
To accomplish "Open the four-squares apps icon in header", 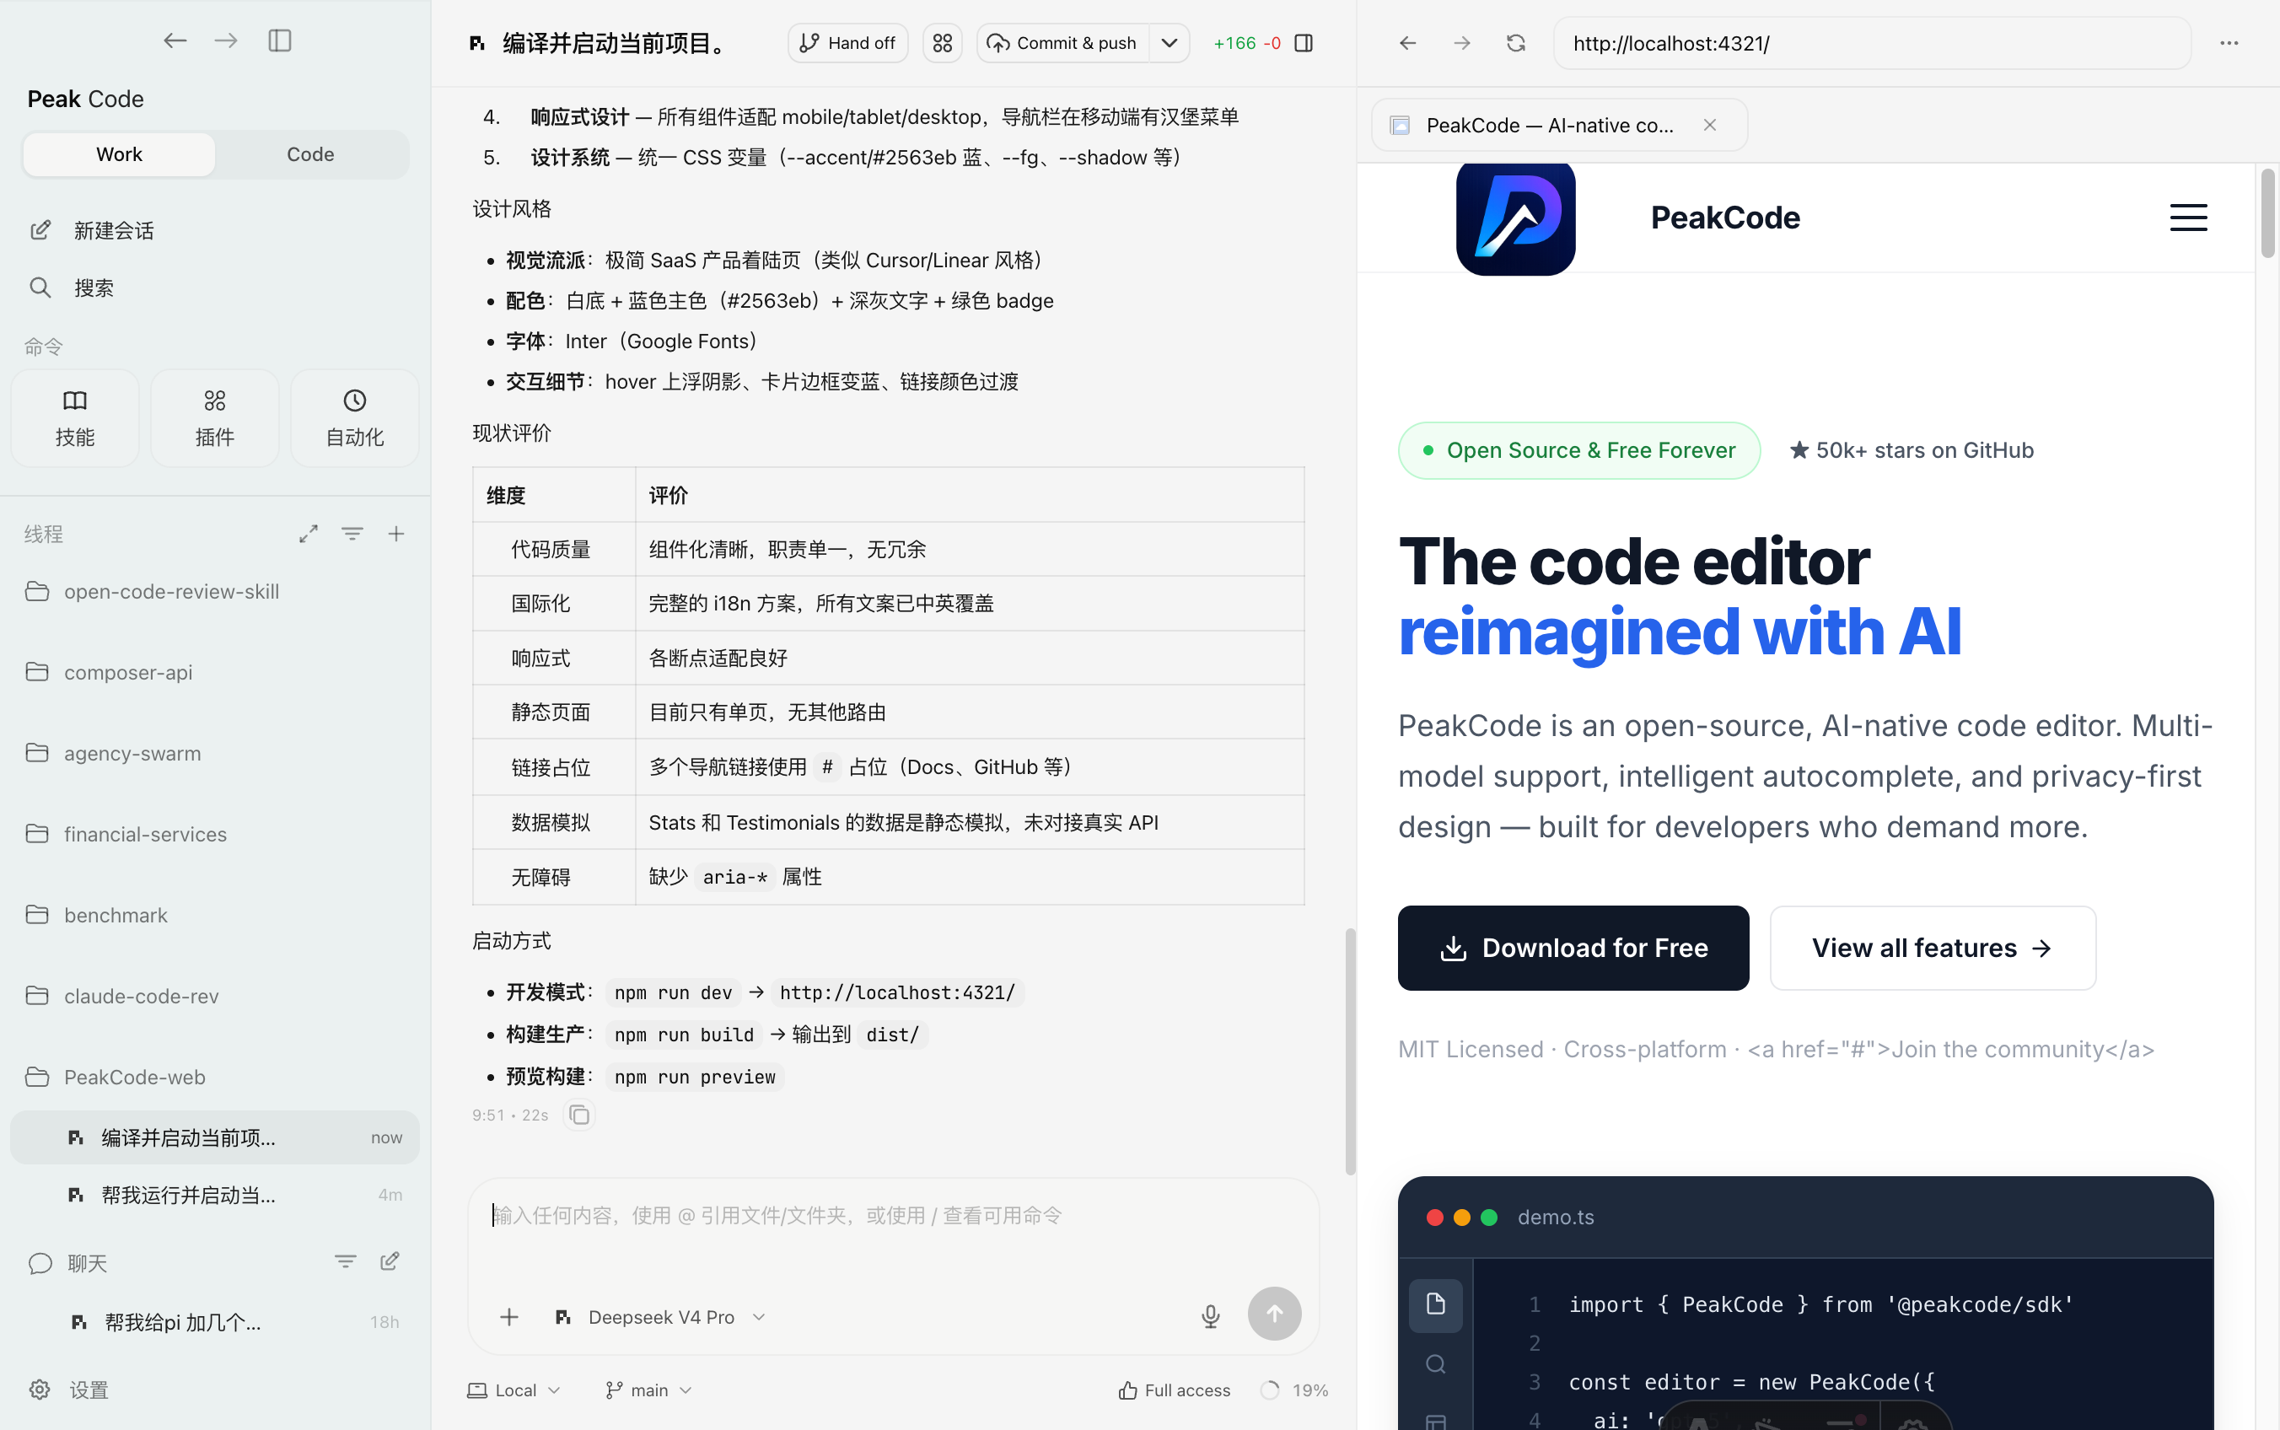I will point(942,44).
